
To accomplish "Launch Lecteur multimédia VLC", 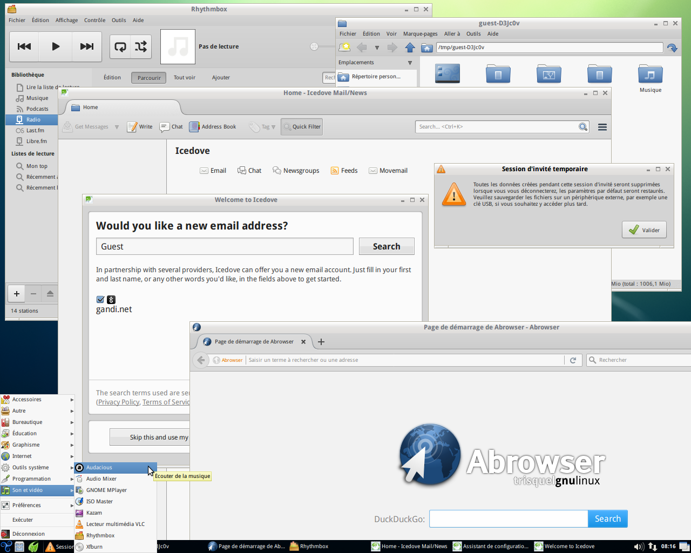I will coord(116,524).
